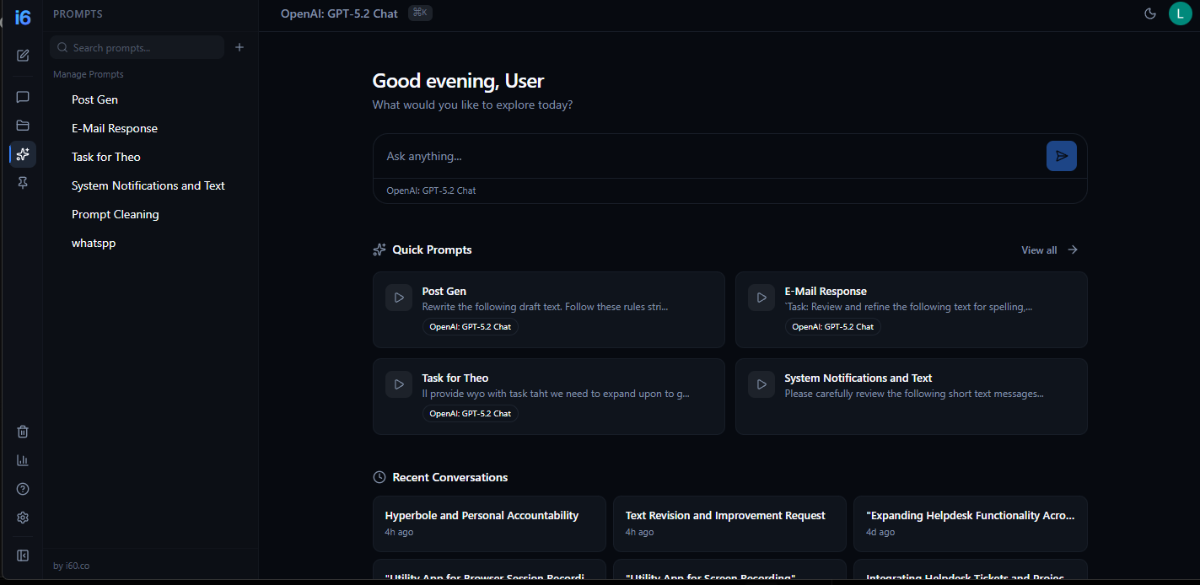Add a new prompt with the plus button

point(239,47)
